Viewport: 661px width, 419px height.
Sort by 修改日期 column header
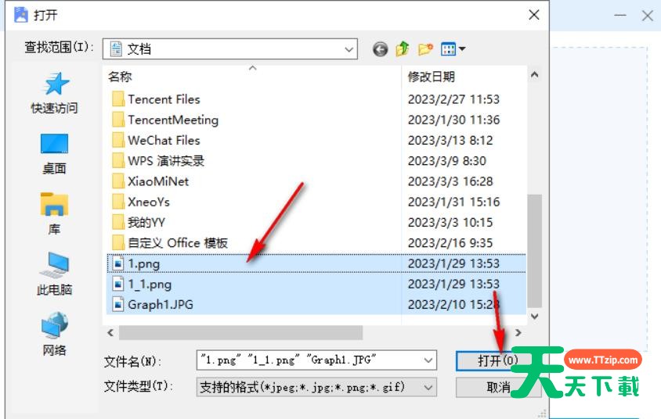click(x=431, y=77)
